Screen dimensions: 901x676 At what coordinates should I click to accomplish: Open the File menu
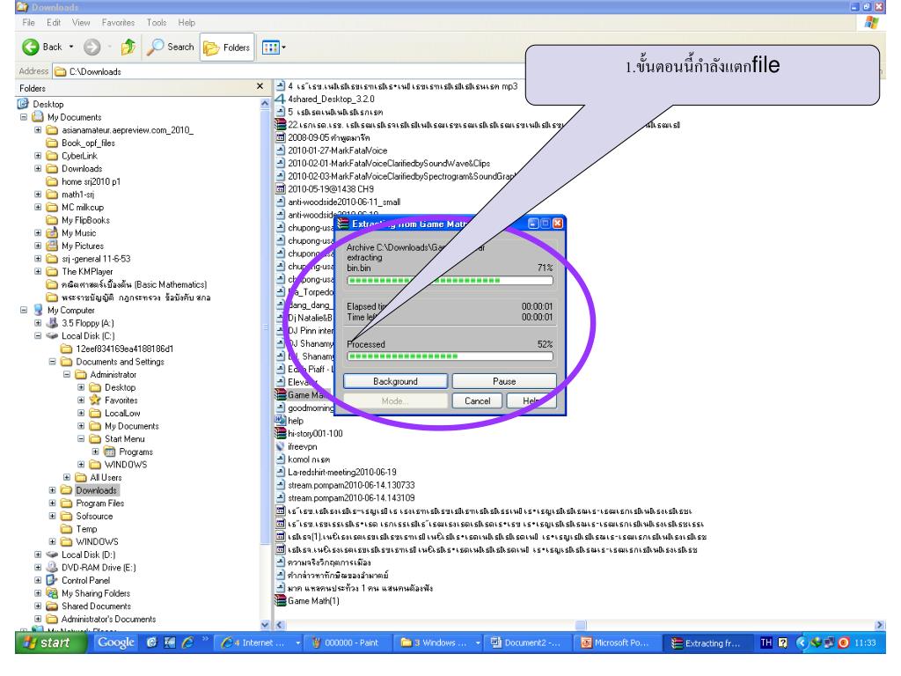28,22
